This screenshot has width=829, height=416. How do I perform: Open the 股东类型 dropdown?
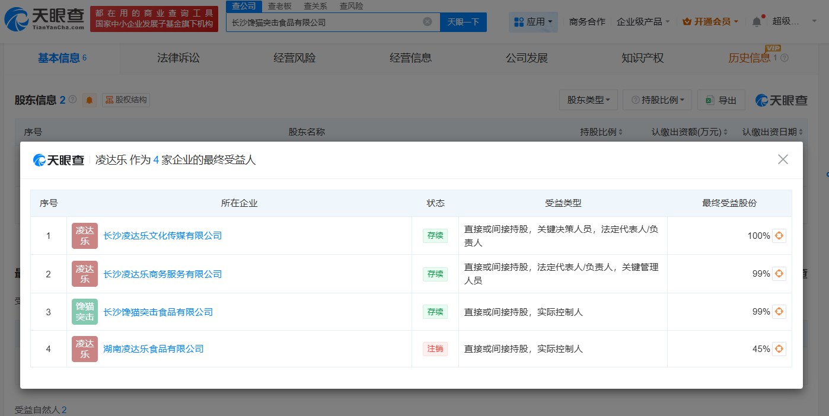(588, 99)
